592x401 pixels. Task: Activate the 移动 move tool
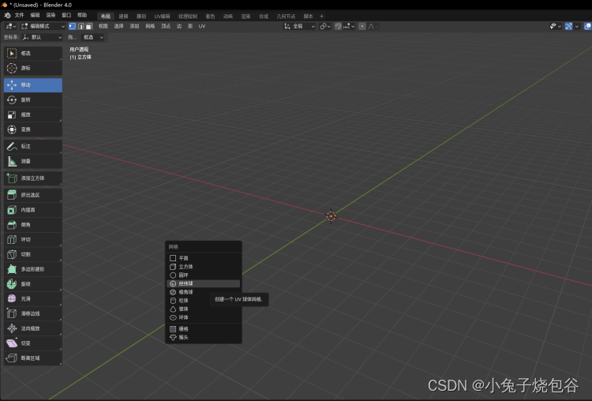33,85
